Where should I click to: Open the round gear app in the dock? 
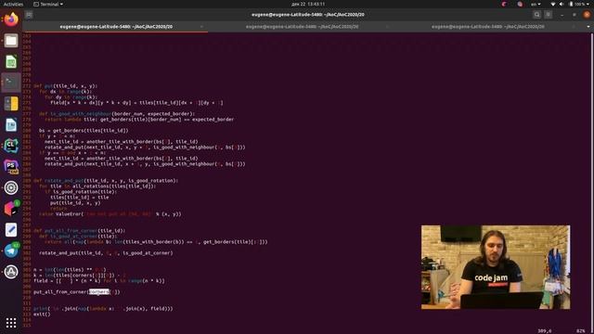(x=11, y=187)
